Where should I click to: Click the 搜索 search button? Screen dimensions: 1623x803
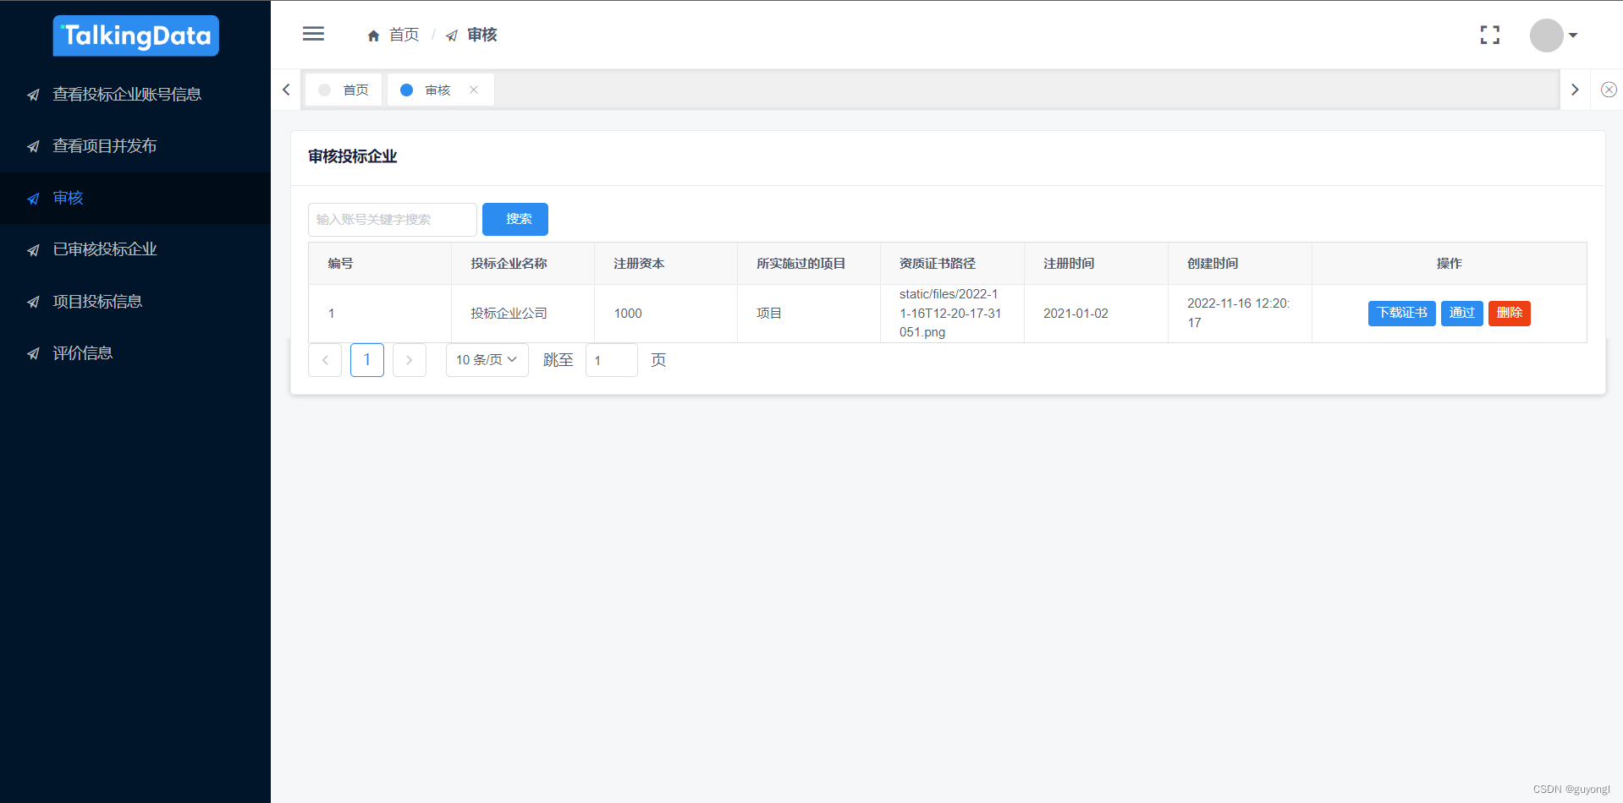[514, 219]
